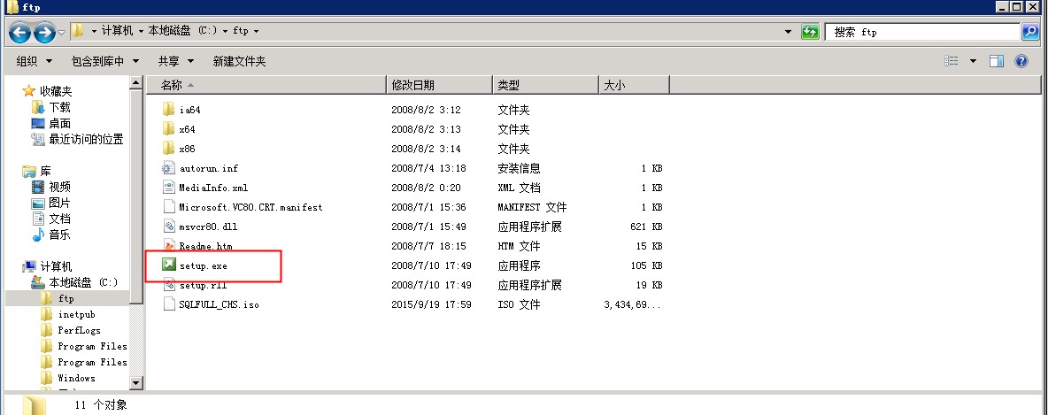Viewport: 1048px width, 415px height.
Task: Open the view options dropdown arrow
Action: tap(973, 61)
